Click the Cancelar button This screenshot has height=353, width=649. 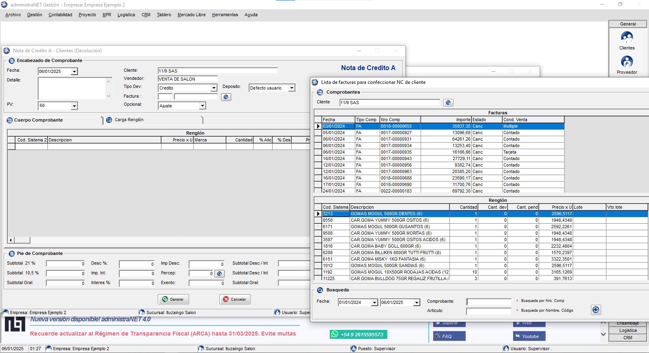coord(235,299)
